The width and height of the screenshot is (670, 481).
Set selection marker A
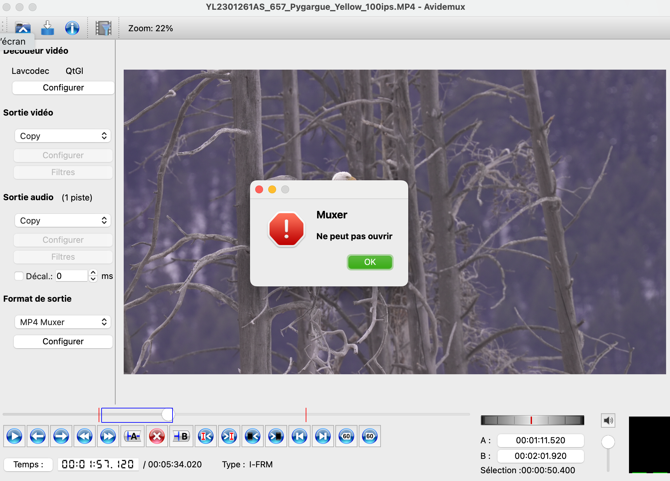click(133, 436)
